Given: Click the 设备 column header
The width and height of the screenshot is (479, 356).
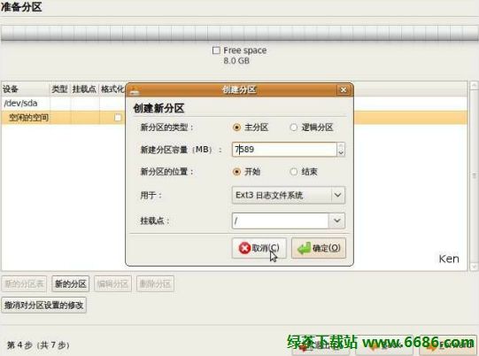Looking at the screenshot, I should 26,89.
